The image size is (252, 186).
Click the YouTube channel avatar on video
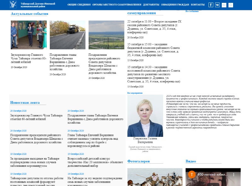191,174
